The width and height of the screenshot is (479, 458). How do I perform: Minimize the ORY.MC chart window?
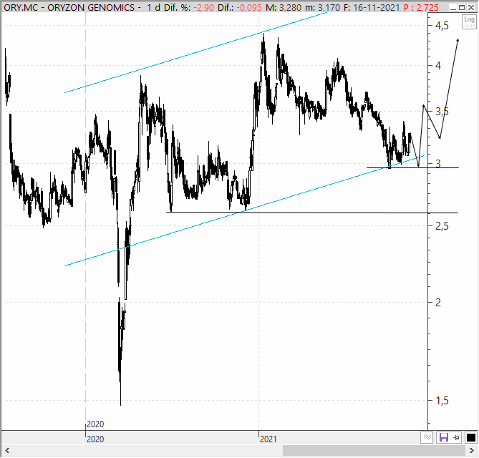pyautogui.click(x=453, y=7)
